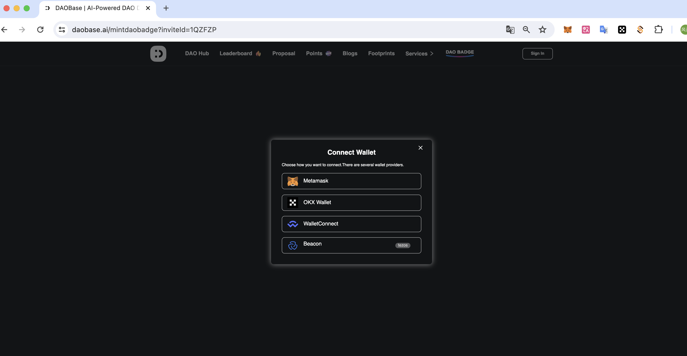Click translate page icon in address bar
This screenshot has height=356, width=687.
click(510, 30)
